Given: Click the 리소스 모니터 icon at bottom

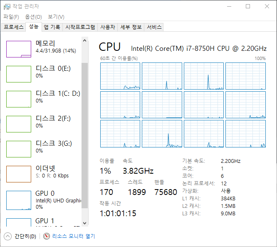Looking at the screenshot, I should [47, 236].
